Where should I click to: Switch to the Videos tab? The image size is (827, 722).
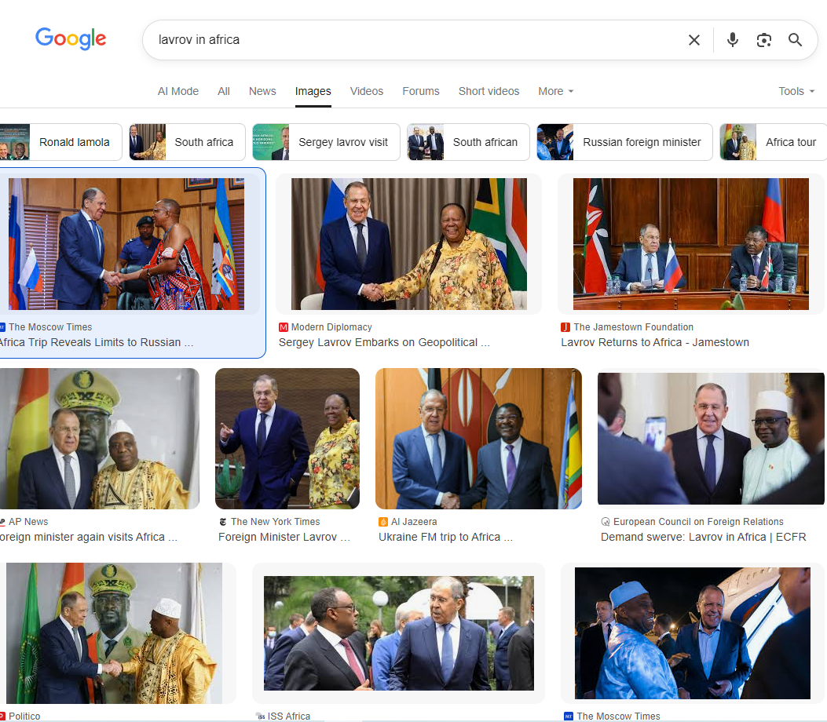(x=367, y=91)
